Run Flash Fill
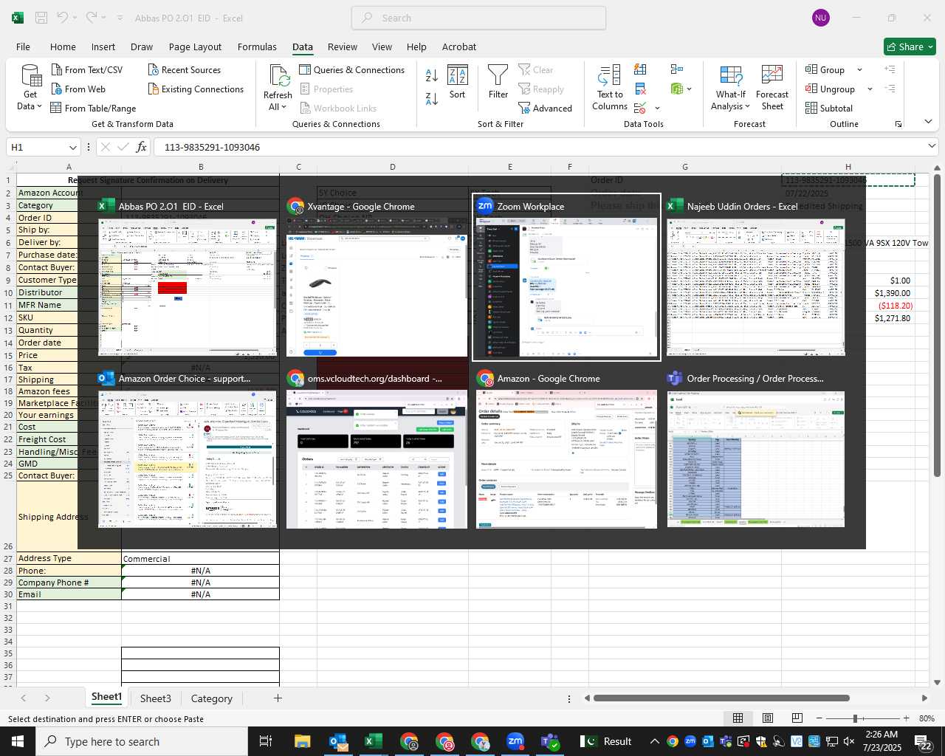The height and width of the screenshot is (756, 945). (640, 69)
